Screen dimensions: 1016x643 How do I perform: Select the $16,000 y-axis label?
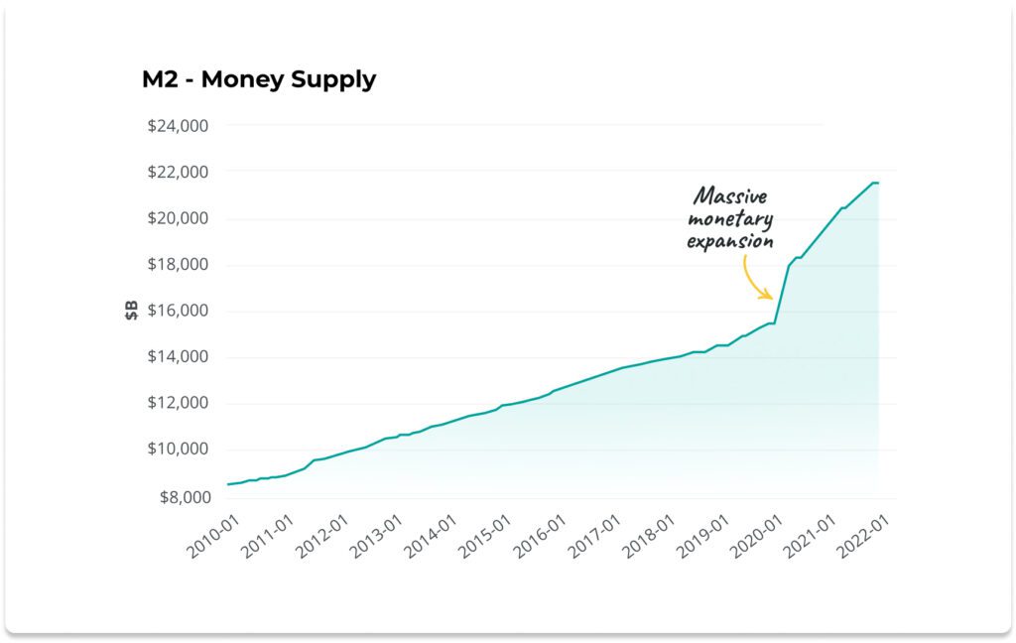(180, 311)
